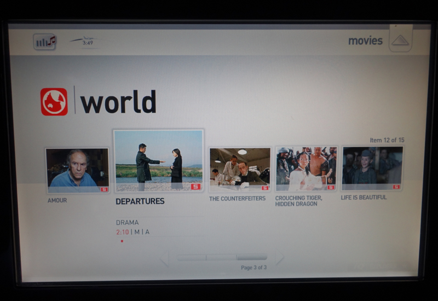Click the AMOUR title text
Viewport: 438px width, 301px height.
(57, 200)
